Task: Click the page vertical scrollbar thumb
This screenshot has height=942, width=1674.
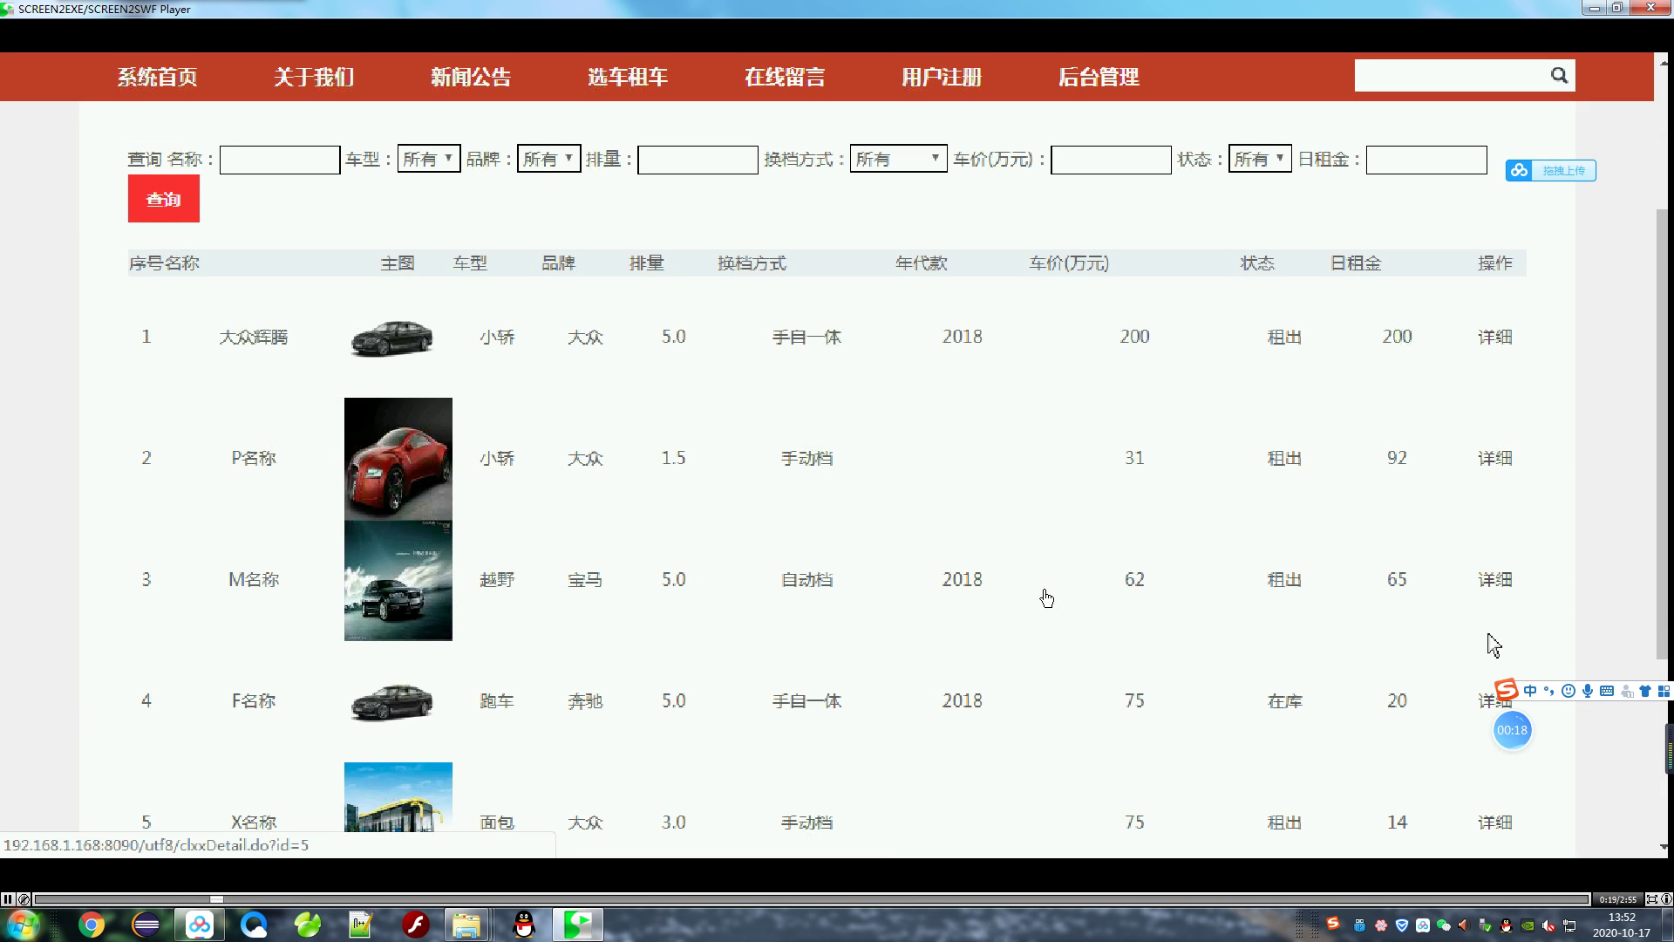Action: [1662, 434]
